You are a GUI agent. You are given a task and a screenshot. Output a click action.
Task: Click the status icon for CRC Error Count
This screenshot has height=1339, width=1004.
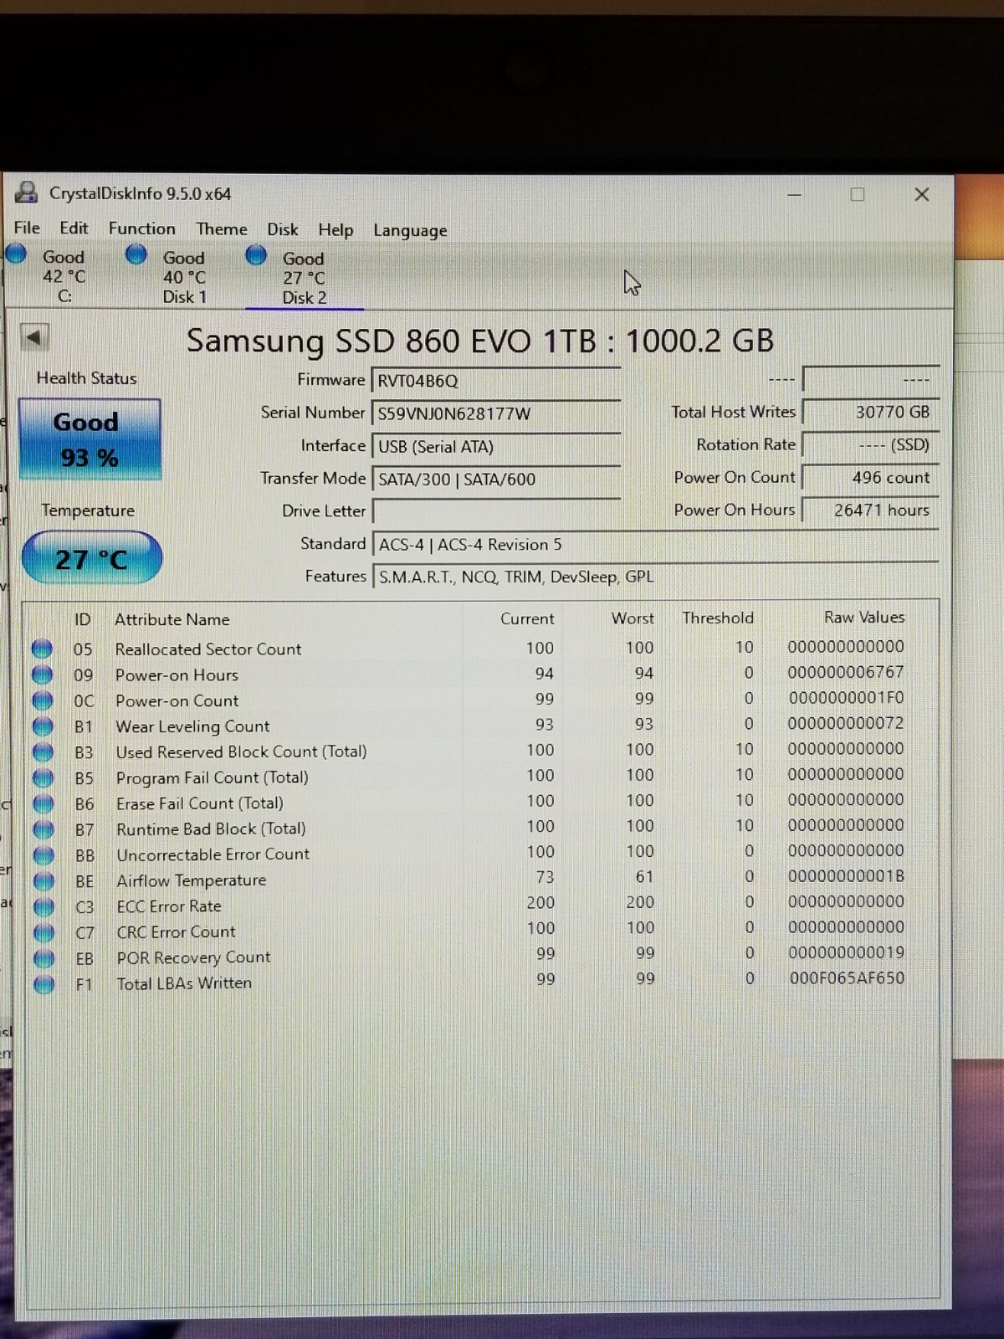pyautogui.click(x=44, y=933)
